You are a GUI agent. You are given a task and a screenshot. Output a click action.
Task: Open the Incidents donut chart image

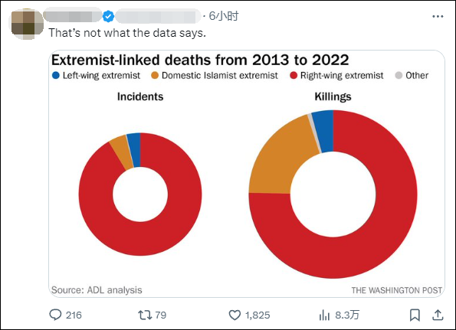pyautogui.click(x=140, y=194)
